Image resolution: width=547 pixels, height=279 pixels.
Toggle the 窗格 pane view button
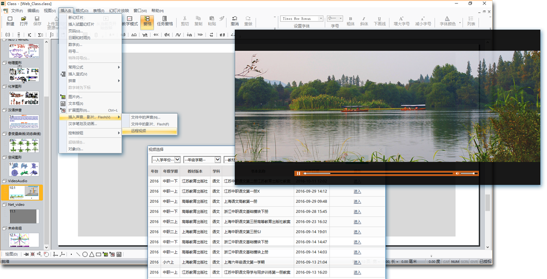[147, 20]
